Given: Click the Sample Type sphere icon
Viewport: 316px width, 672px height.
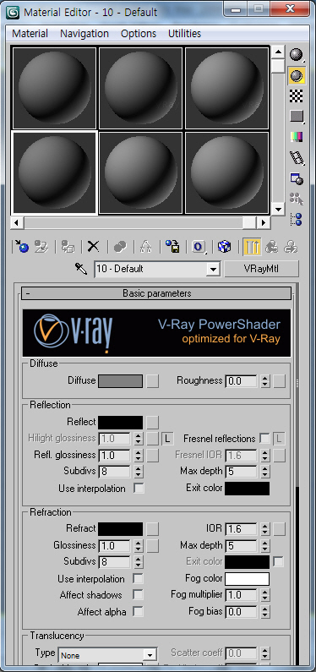Looking at the screenshot, I should point(297,54).
